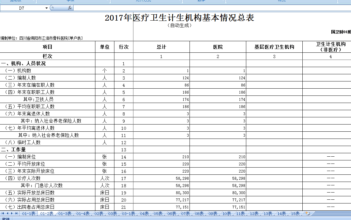Open the 06表 sheet tab
The width and height of the screenshot is (351, 220).
pos(172,213)
